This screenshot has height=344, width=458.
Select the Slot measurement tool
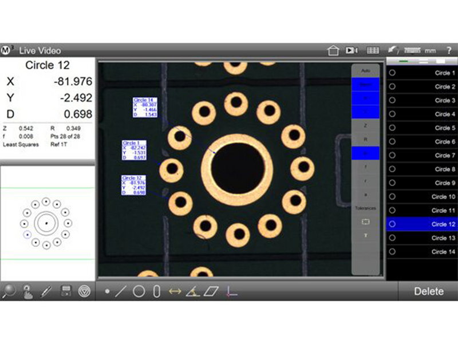[x=156, y=291]
